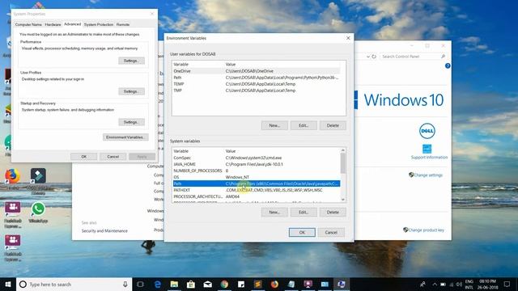Select the Filmora desktop shortcut
The width and height of the screenshot is (518, 291).
point(38,181)
